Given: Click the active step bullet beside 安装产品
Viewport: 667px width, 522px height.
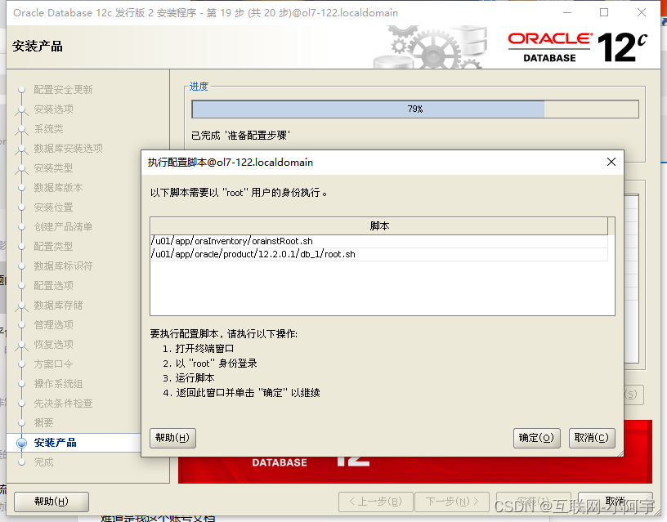Looking at the screenshot, I should [x=22, y=443].
